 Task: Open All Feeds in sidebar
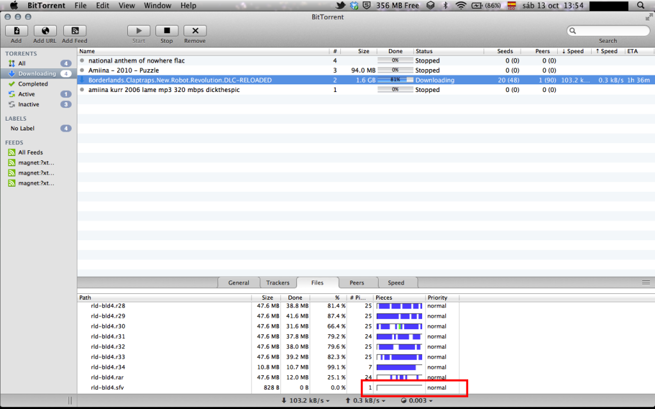(x=38, y=153)
